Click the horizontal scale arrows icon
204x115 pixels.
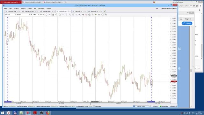(63, 15)
